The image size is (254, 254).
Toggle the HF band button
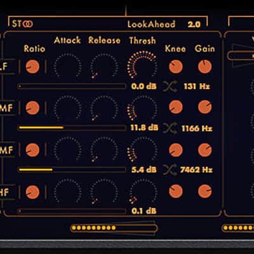click(7, 192)
